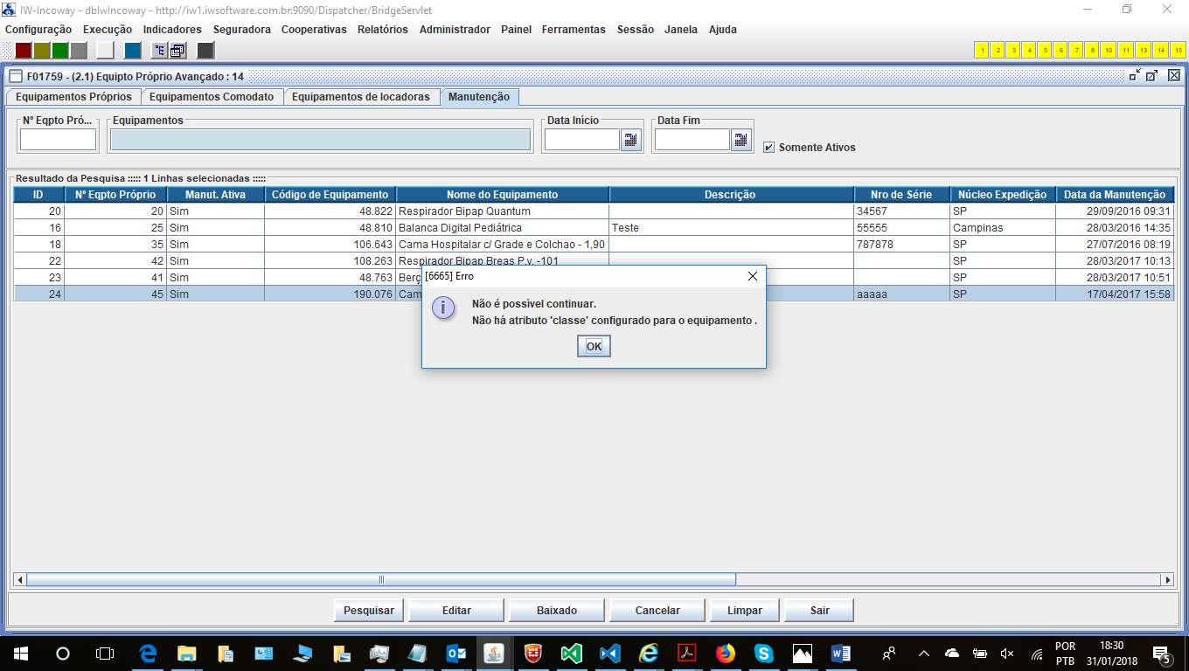Switch to Equipamentos Comodato tab
Viewport: 1189px width, 671px height.
(x=212, y=97)
